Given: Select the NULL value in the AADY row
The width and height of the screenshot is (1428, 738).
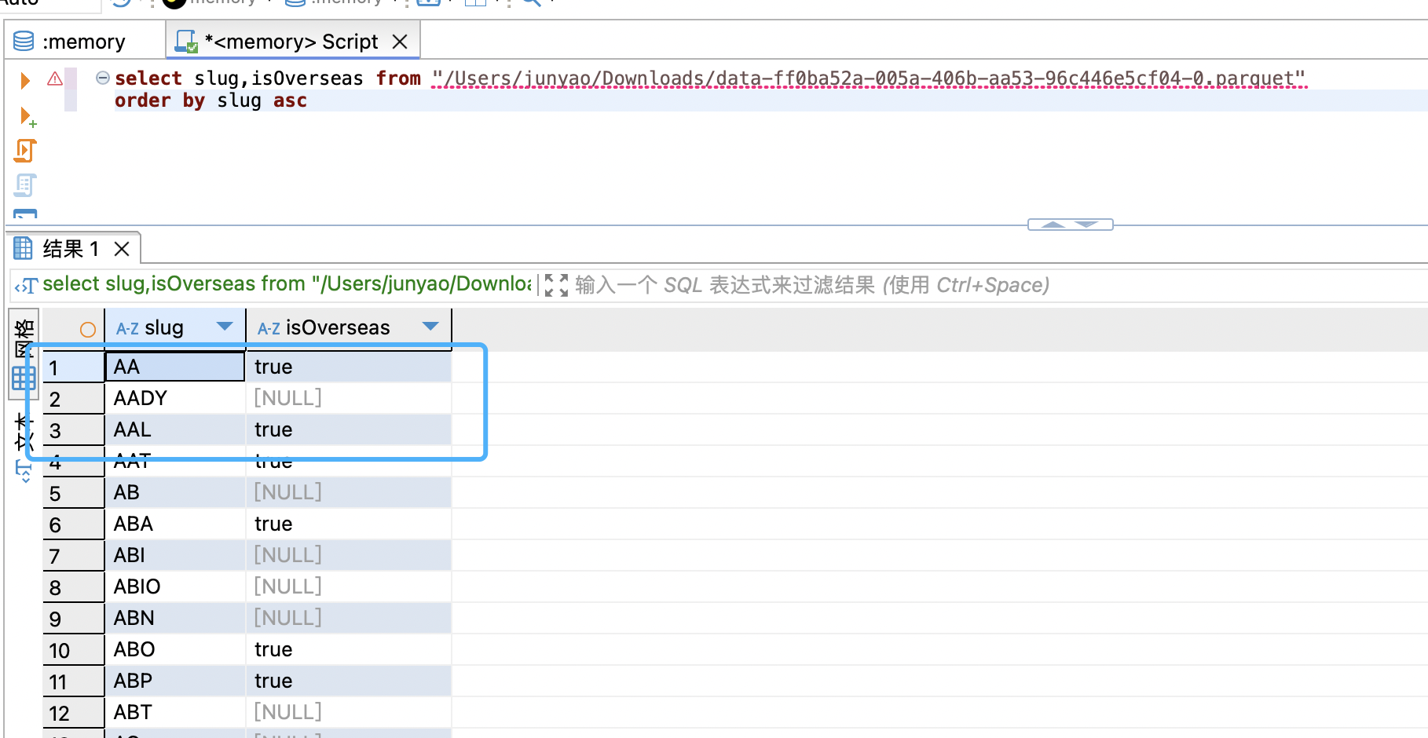Looking at the screenshot, I should (x=349, y=398).
